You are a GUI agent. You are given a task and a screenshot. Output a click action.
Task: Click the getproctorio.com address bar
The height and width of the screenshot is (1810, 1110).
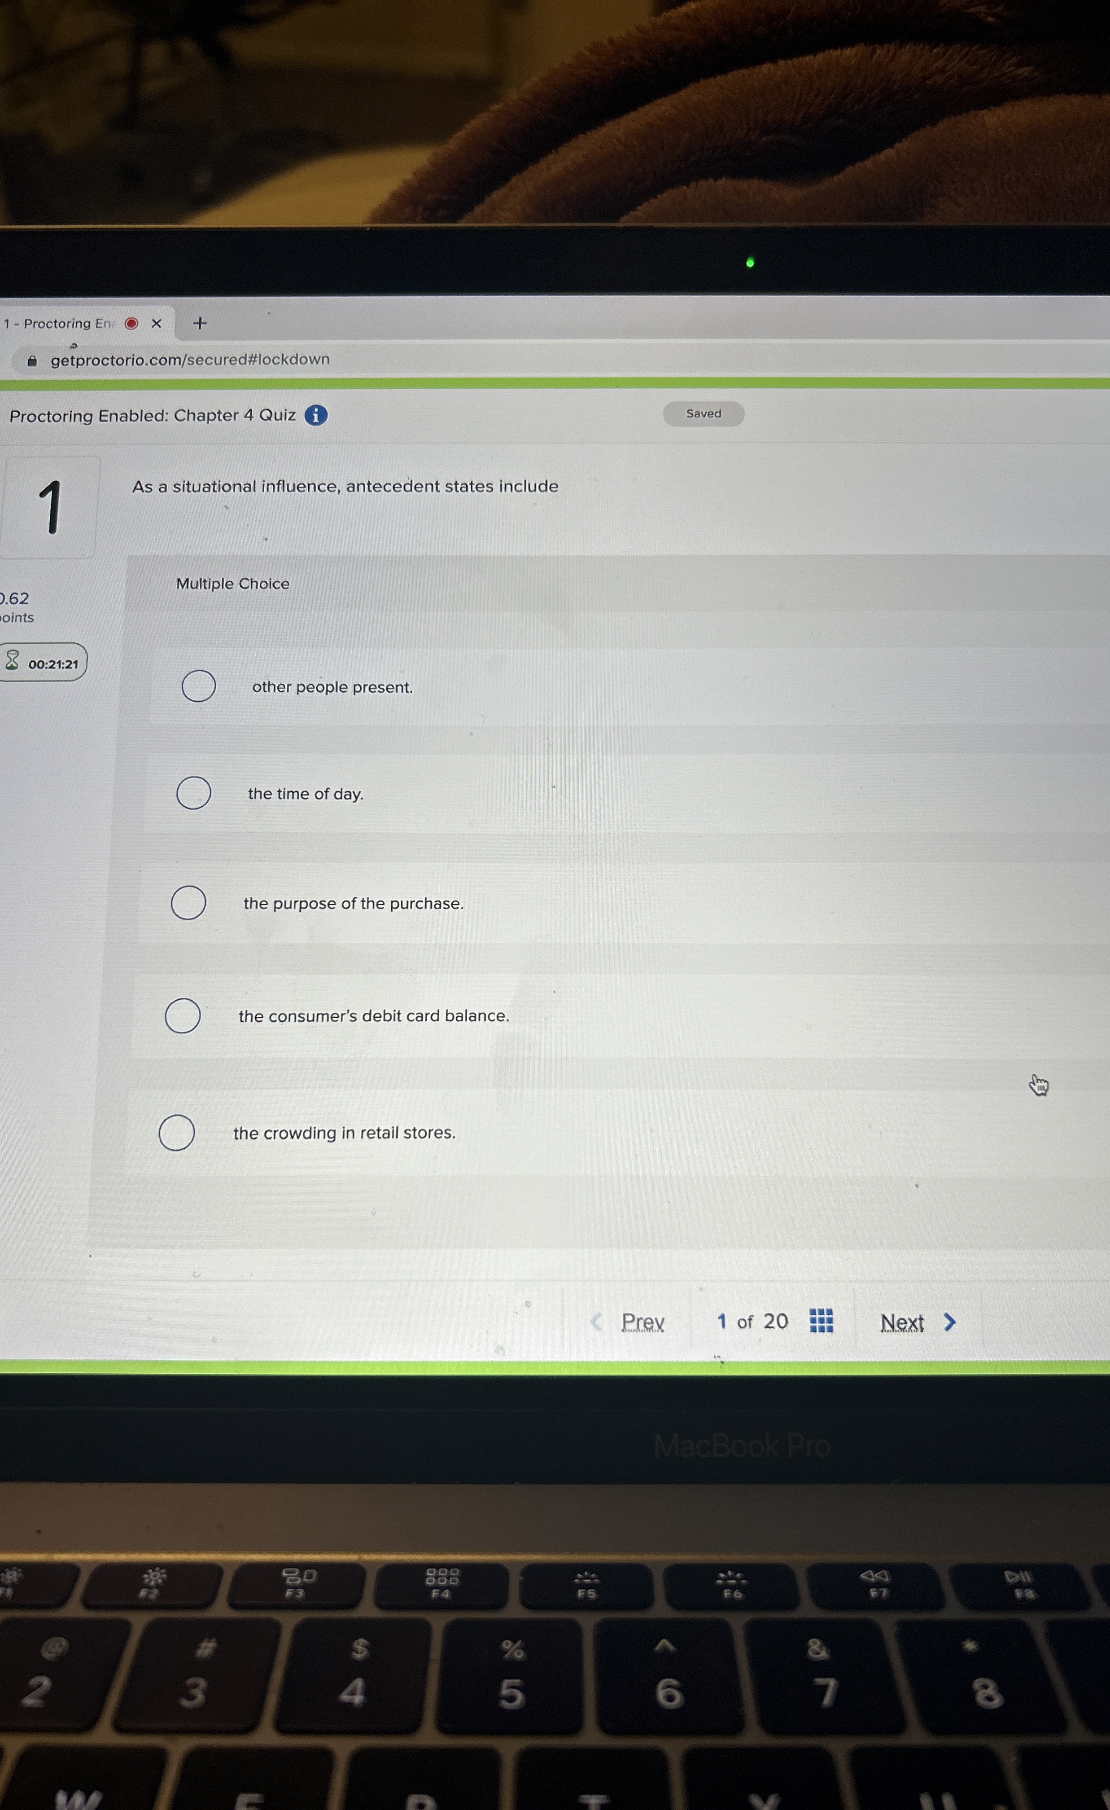pyautogui.click(x=189, y=360)
